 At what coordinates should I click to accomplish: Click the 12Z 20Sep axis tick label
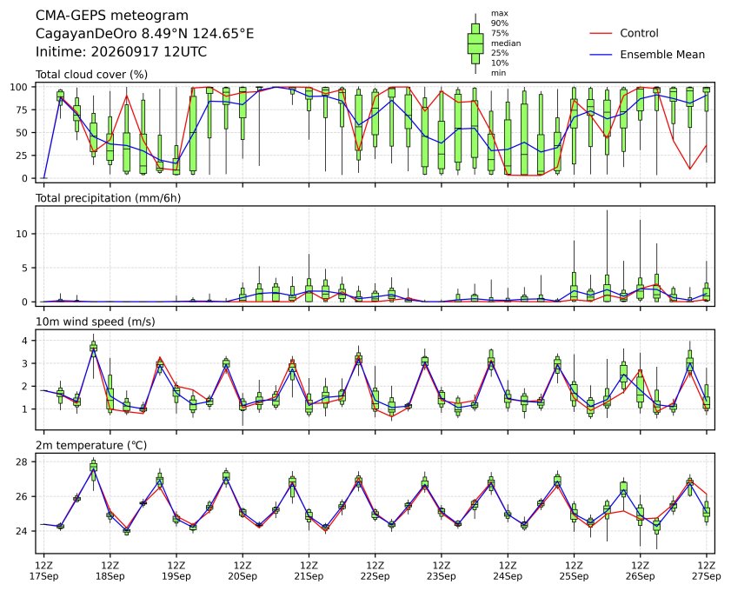(243, 571)
